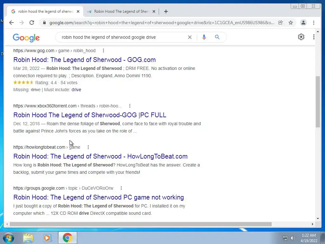Open Google options menu beside gear

coord(314,37)
